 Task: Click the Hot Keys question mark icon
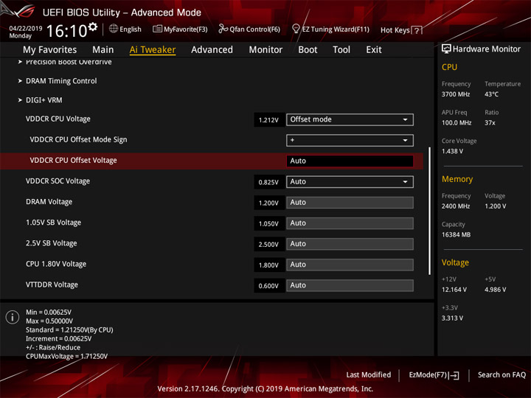tap(417, 30)
